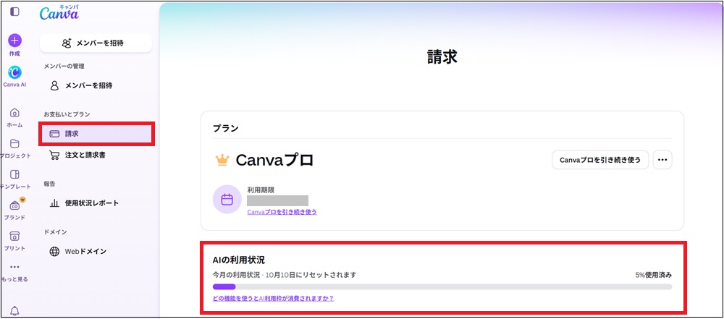Toggle the sidebar collapse icon
This screenshot has height=319, width=724.
[x=14, y=12]
